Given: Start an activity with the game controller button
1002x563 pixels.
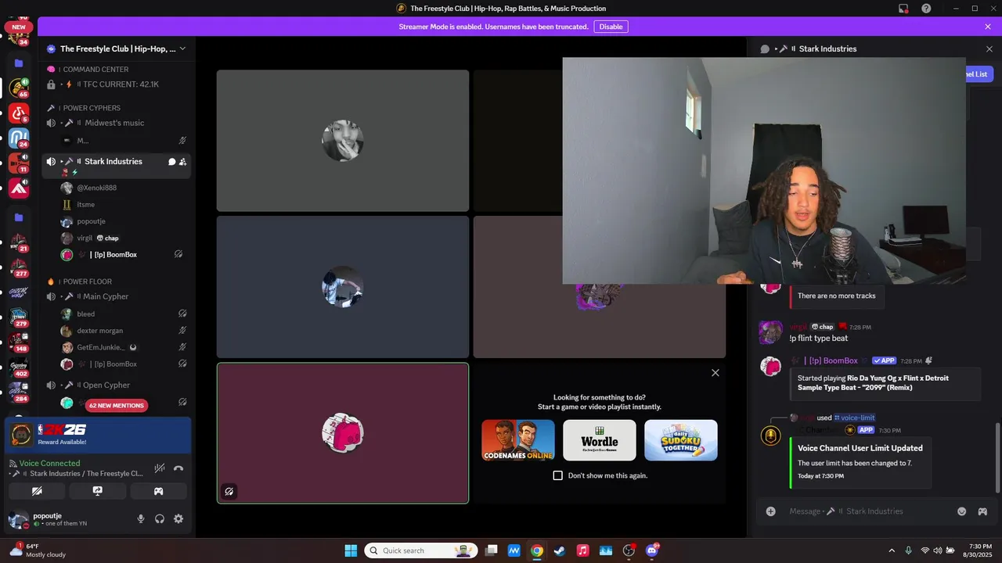Looking at the screenshot, I should pyautogui.click(x=158, y=491).
